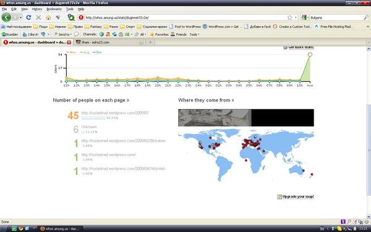Open the Where they come from heading link
371x232 pixels.
pyautogui.click(x=206, y=100)
